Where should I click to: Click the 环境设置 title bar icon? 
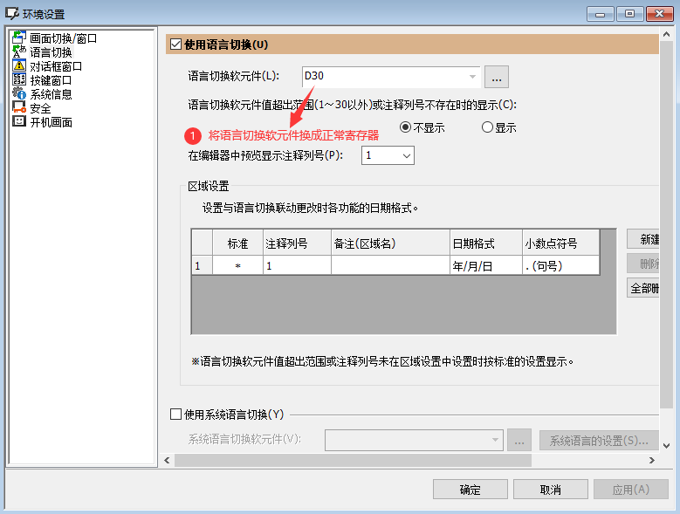(x=13, y=14)
